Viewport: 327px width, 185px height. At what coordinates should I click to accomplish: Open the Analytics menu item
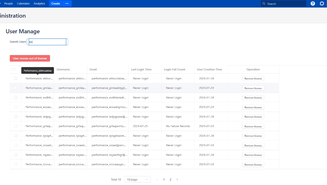(39, 3)
